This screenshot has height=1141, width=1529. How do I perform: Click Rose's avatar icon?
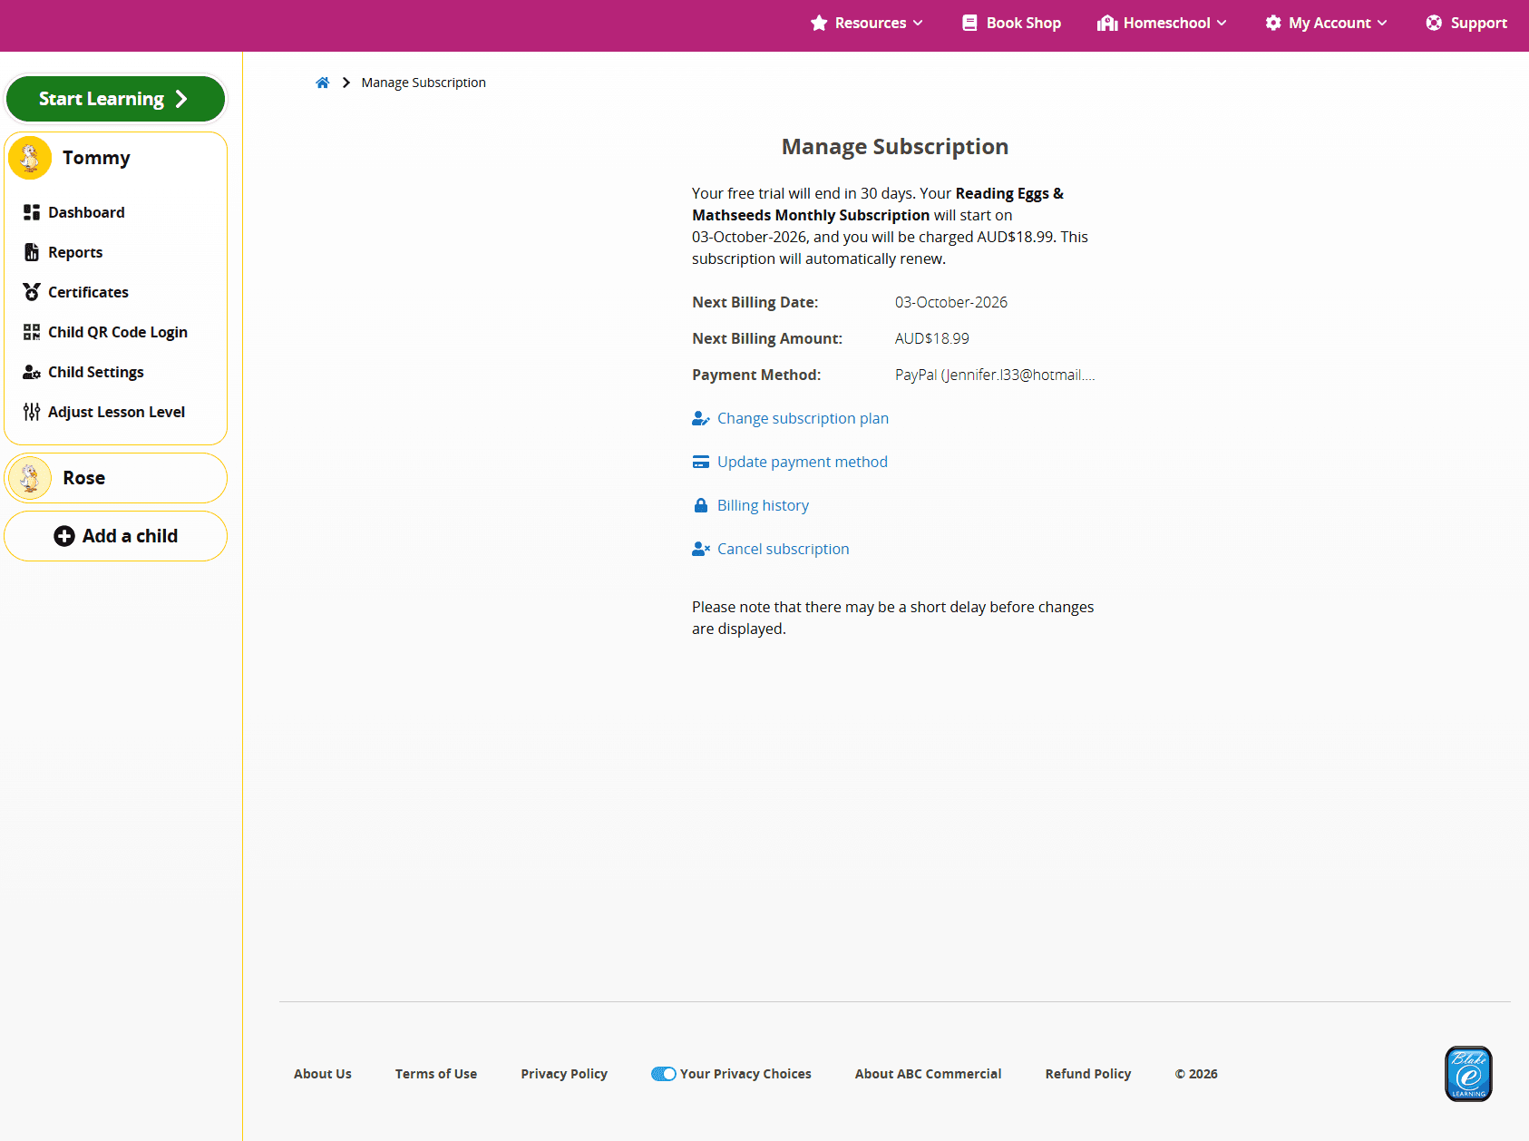[30, 478]
